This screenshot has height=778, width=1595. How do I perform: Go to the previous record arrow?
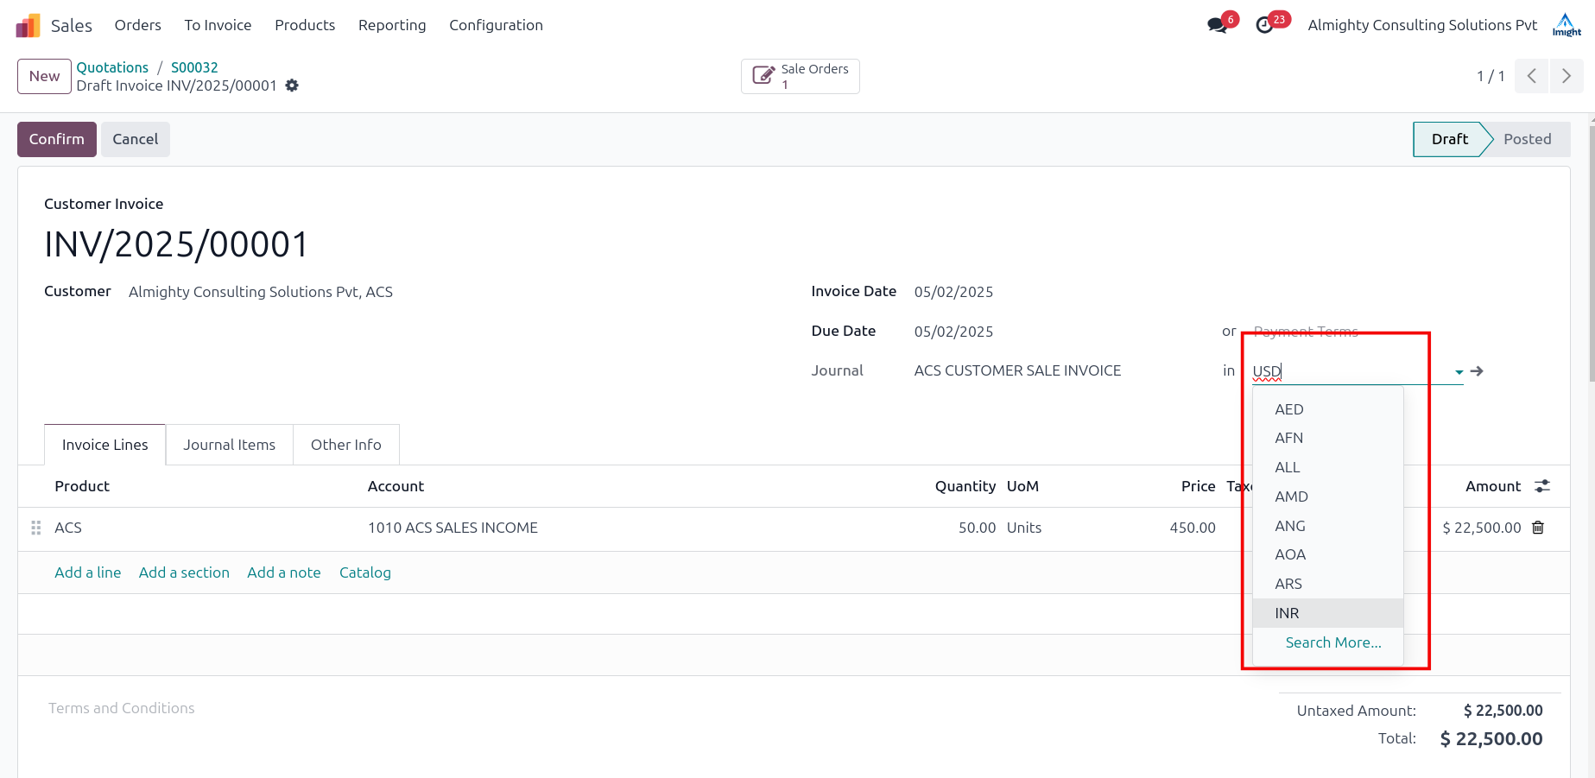pos(1531,76)
